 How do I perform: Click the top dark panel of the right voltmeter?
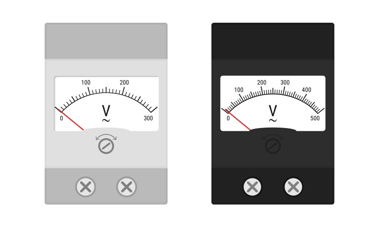pyautogui.click(x=273, y=41)
